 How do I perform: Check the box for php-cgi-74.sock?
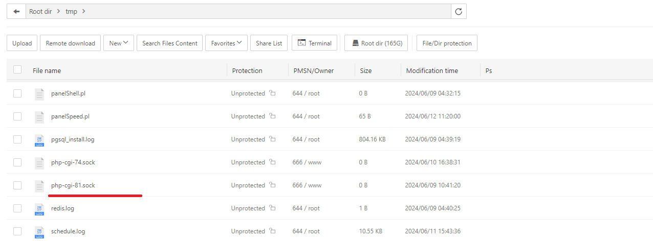pos(17,162)
